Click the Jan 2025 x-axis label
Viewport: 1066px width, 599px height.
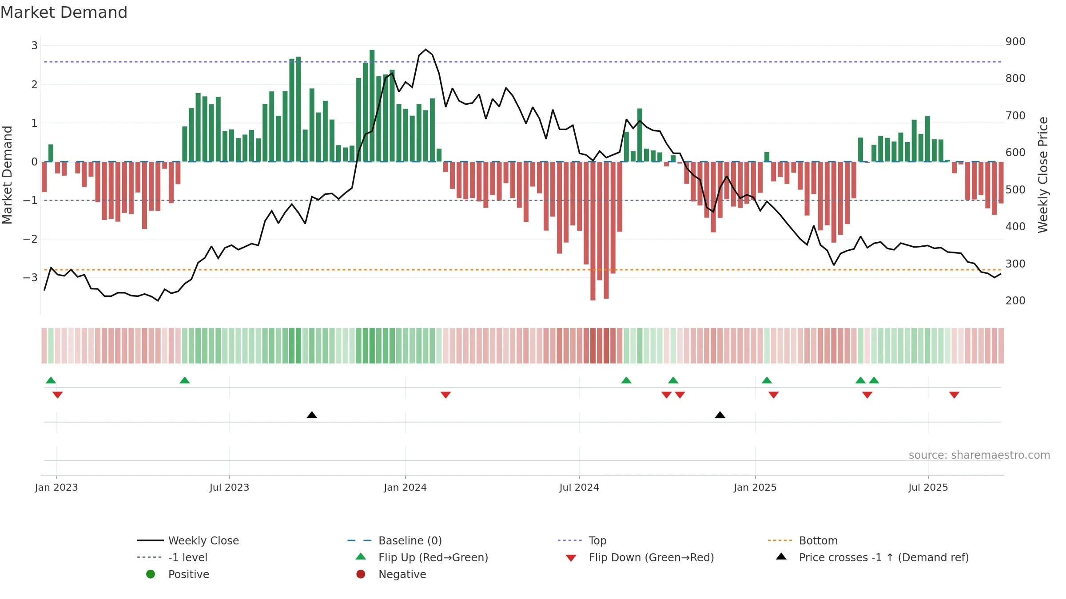click(756, 488)
